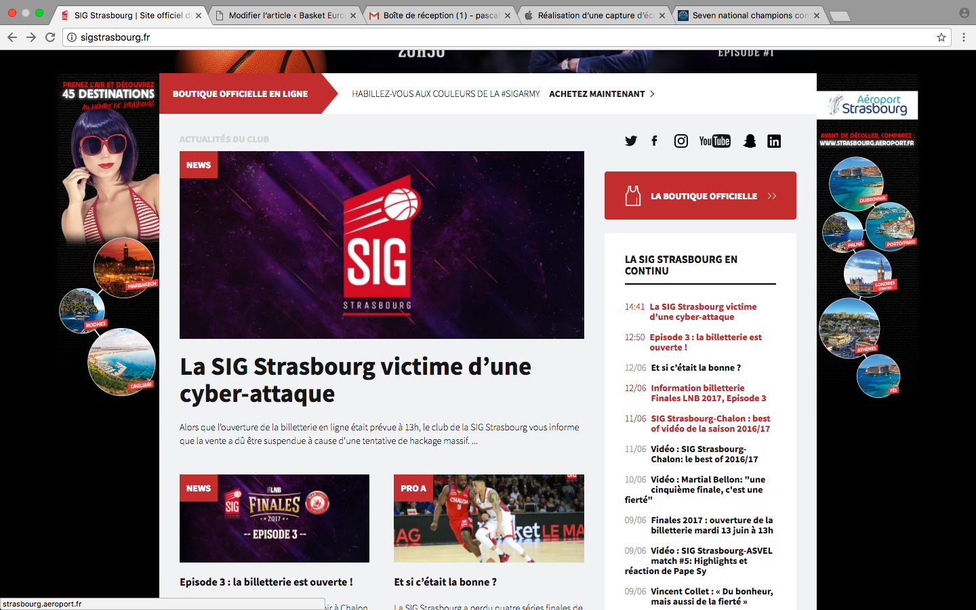Close the Boîte de réception tab
Viewport: 976px width, 610px height.
point(508,15)
